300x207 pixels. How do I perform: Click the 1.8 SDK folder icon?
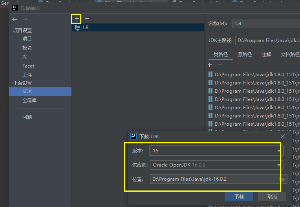[77, 27]
